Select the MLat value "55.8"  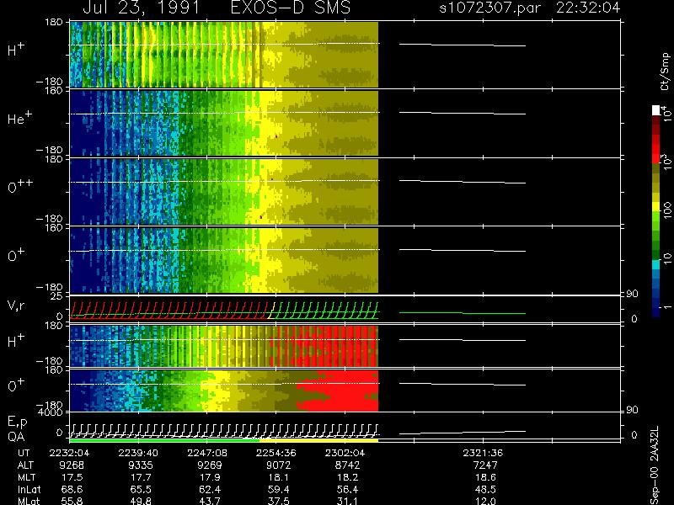click(x=72, y=501)
